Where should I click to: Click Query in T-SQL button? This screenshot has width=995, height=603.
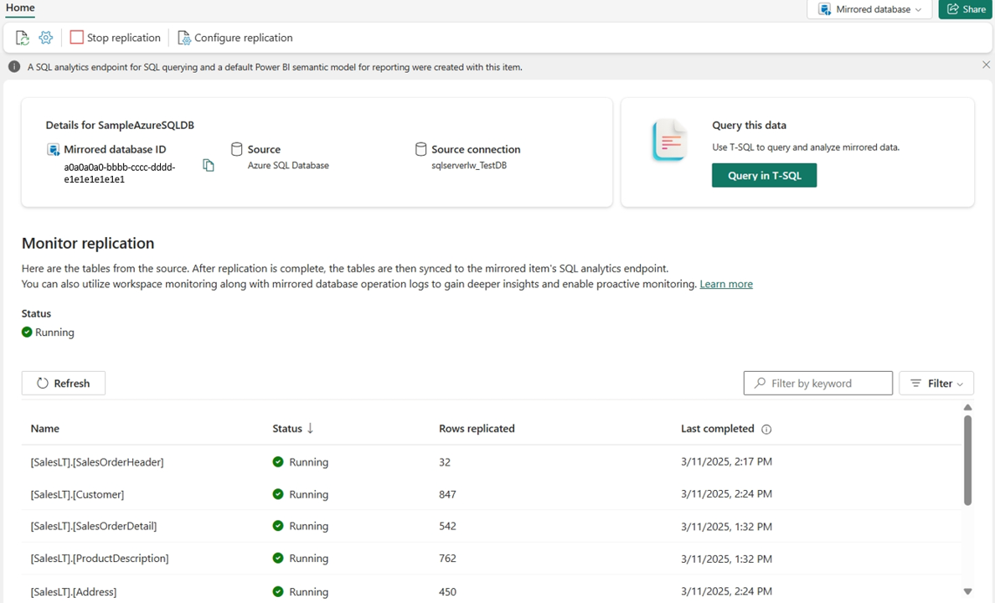click(764, 175)
